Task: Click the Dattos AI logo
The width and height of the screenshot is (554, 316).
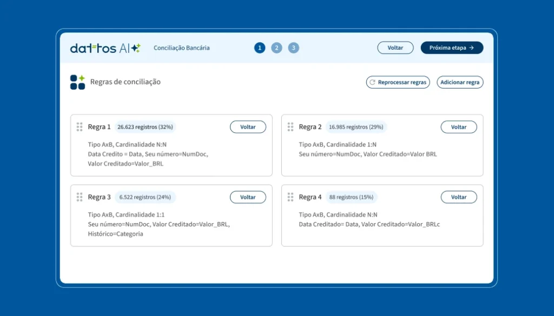Action: click(105, 48)
